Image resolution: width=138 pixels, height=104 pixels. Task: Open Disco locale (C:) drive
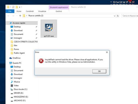tap(20, 89)
